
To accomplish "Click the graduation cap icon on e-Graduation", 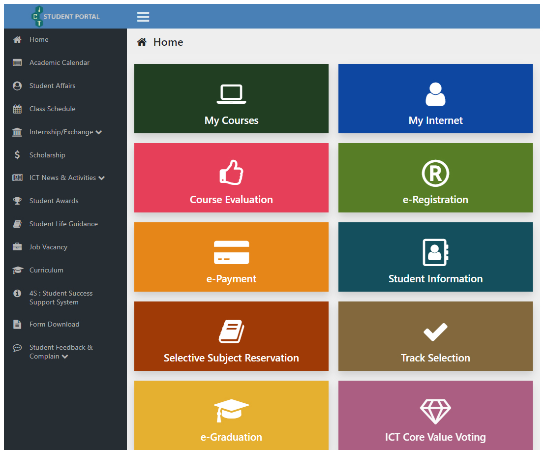I will pyautogui.click(x=231, y=411).
